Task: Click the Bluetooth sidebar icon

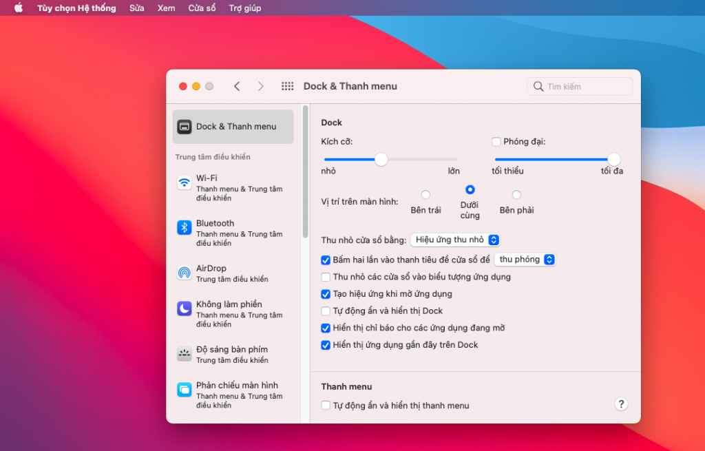Action: coord(185,228)
